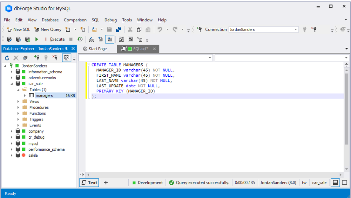This screenshot has height=198, width=351.
Task: Toggle the bottom pane layout icon
Action: pos(335,183)
